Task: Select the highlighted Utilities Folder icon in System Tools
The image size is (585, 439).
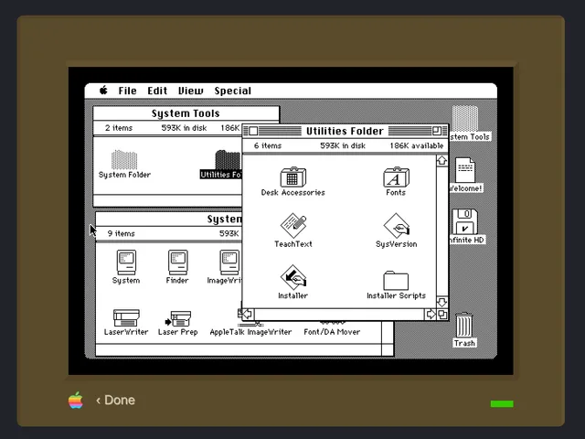Action: 228,160
